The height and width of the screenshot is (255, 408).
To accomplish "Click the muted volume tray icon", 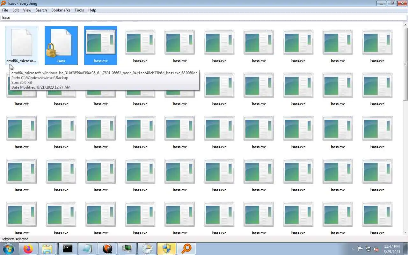I will 376,249.
